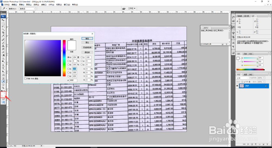Select the L lightness radio button
The image size is (272, 148).
[x=82, y=57]
